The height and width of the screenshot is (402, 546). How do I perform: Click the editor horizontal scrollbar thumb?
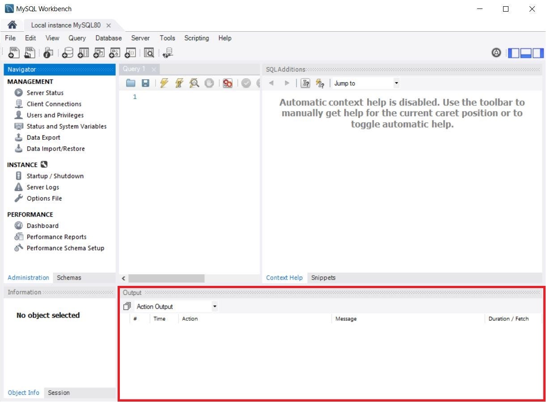(166, 278)
